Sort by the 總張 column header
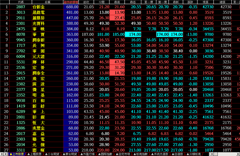Viewport: 240px width, 156px height. pos(223,2)
